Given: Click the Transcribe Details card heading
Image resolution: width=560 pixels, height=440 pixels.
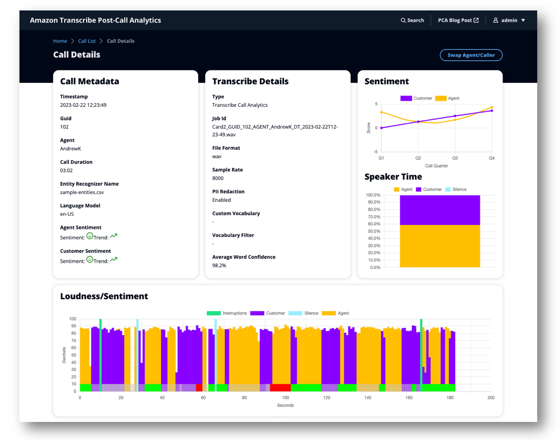Looking at the screenshot, I should (x=251, y=82).
